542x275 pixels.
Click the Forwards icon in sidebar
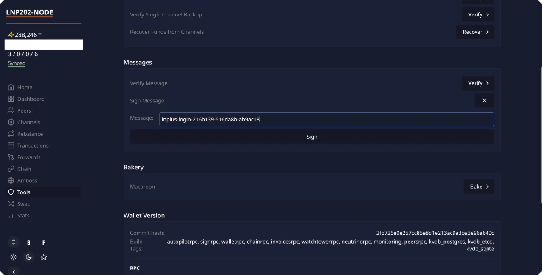tap(11, 157)
